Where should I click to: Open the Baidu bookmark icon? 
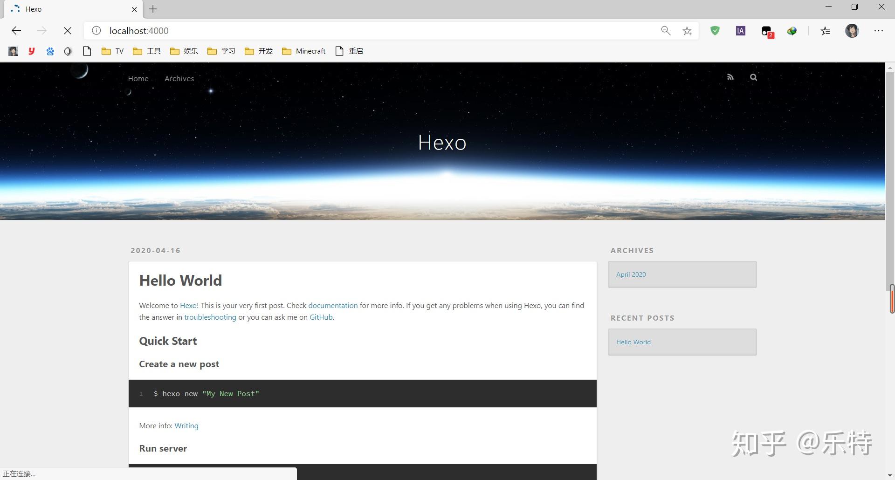coord(50,51)
